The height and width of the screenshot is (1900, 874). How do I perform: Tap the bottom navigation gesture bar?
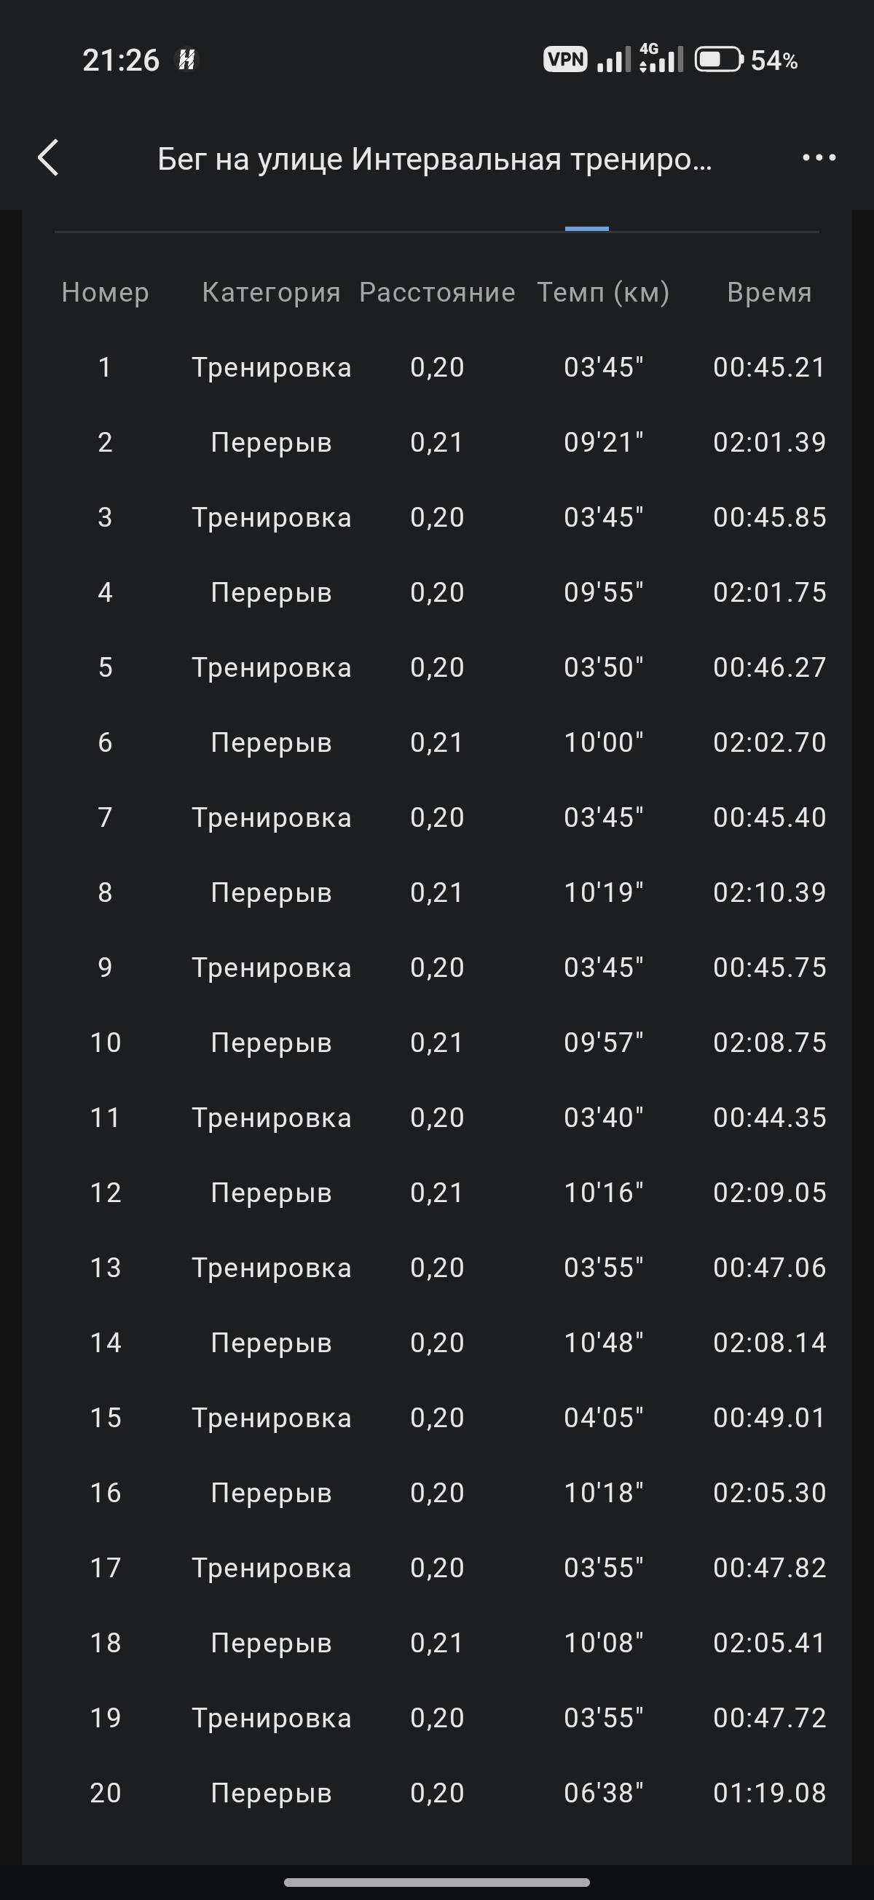[436, 1882]
